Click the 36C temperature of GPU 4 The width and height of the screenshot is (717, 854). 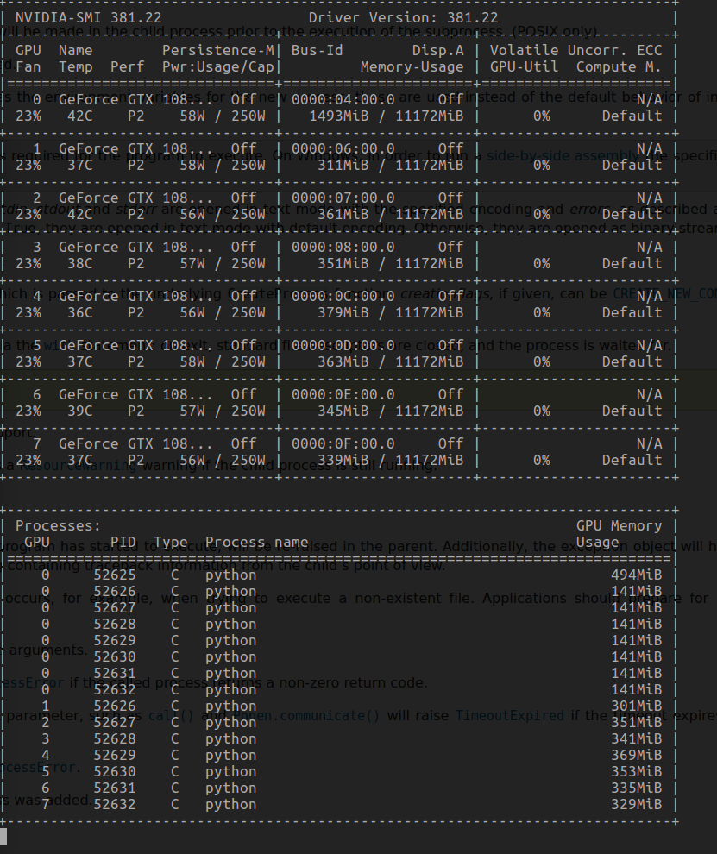(x=80, y=312)
